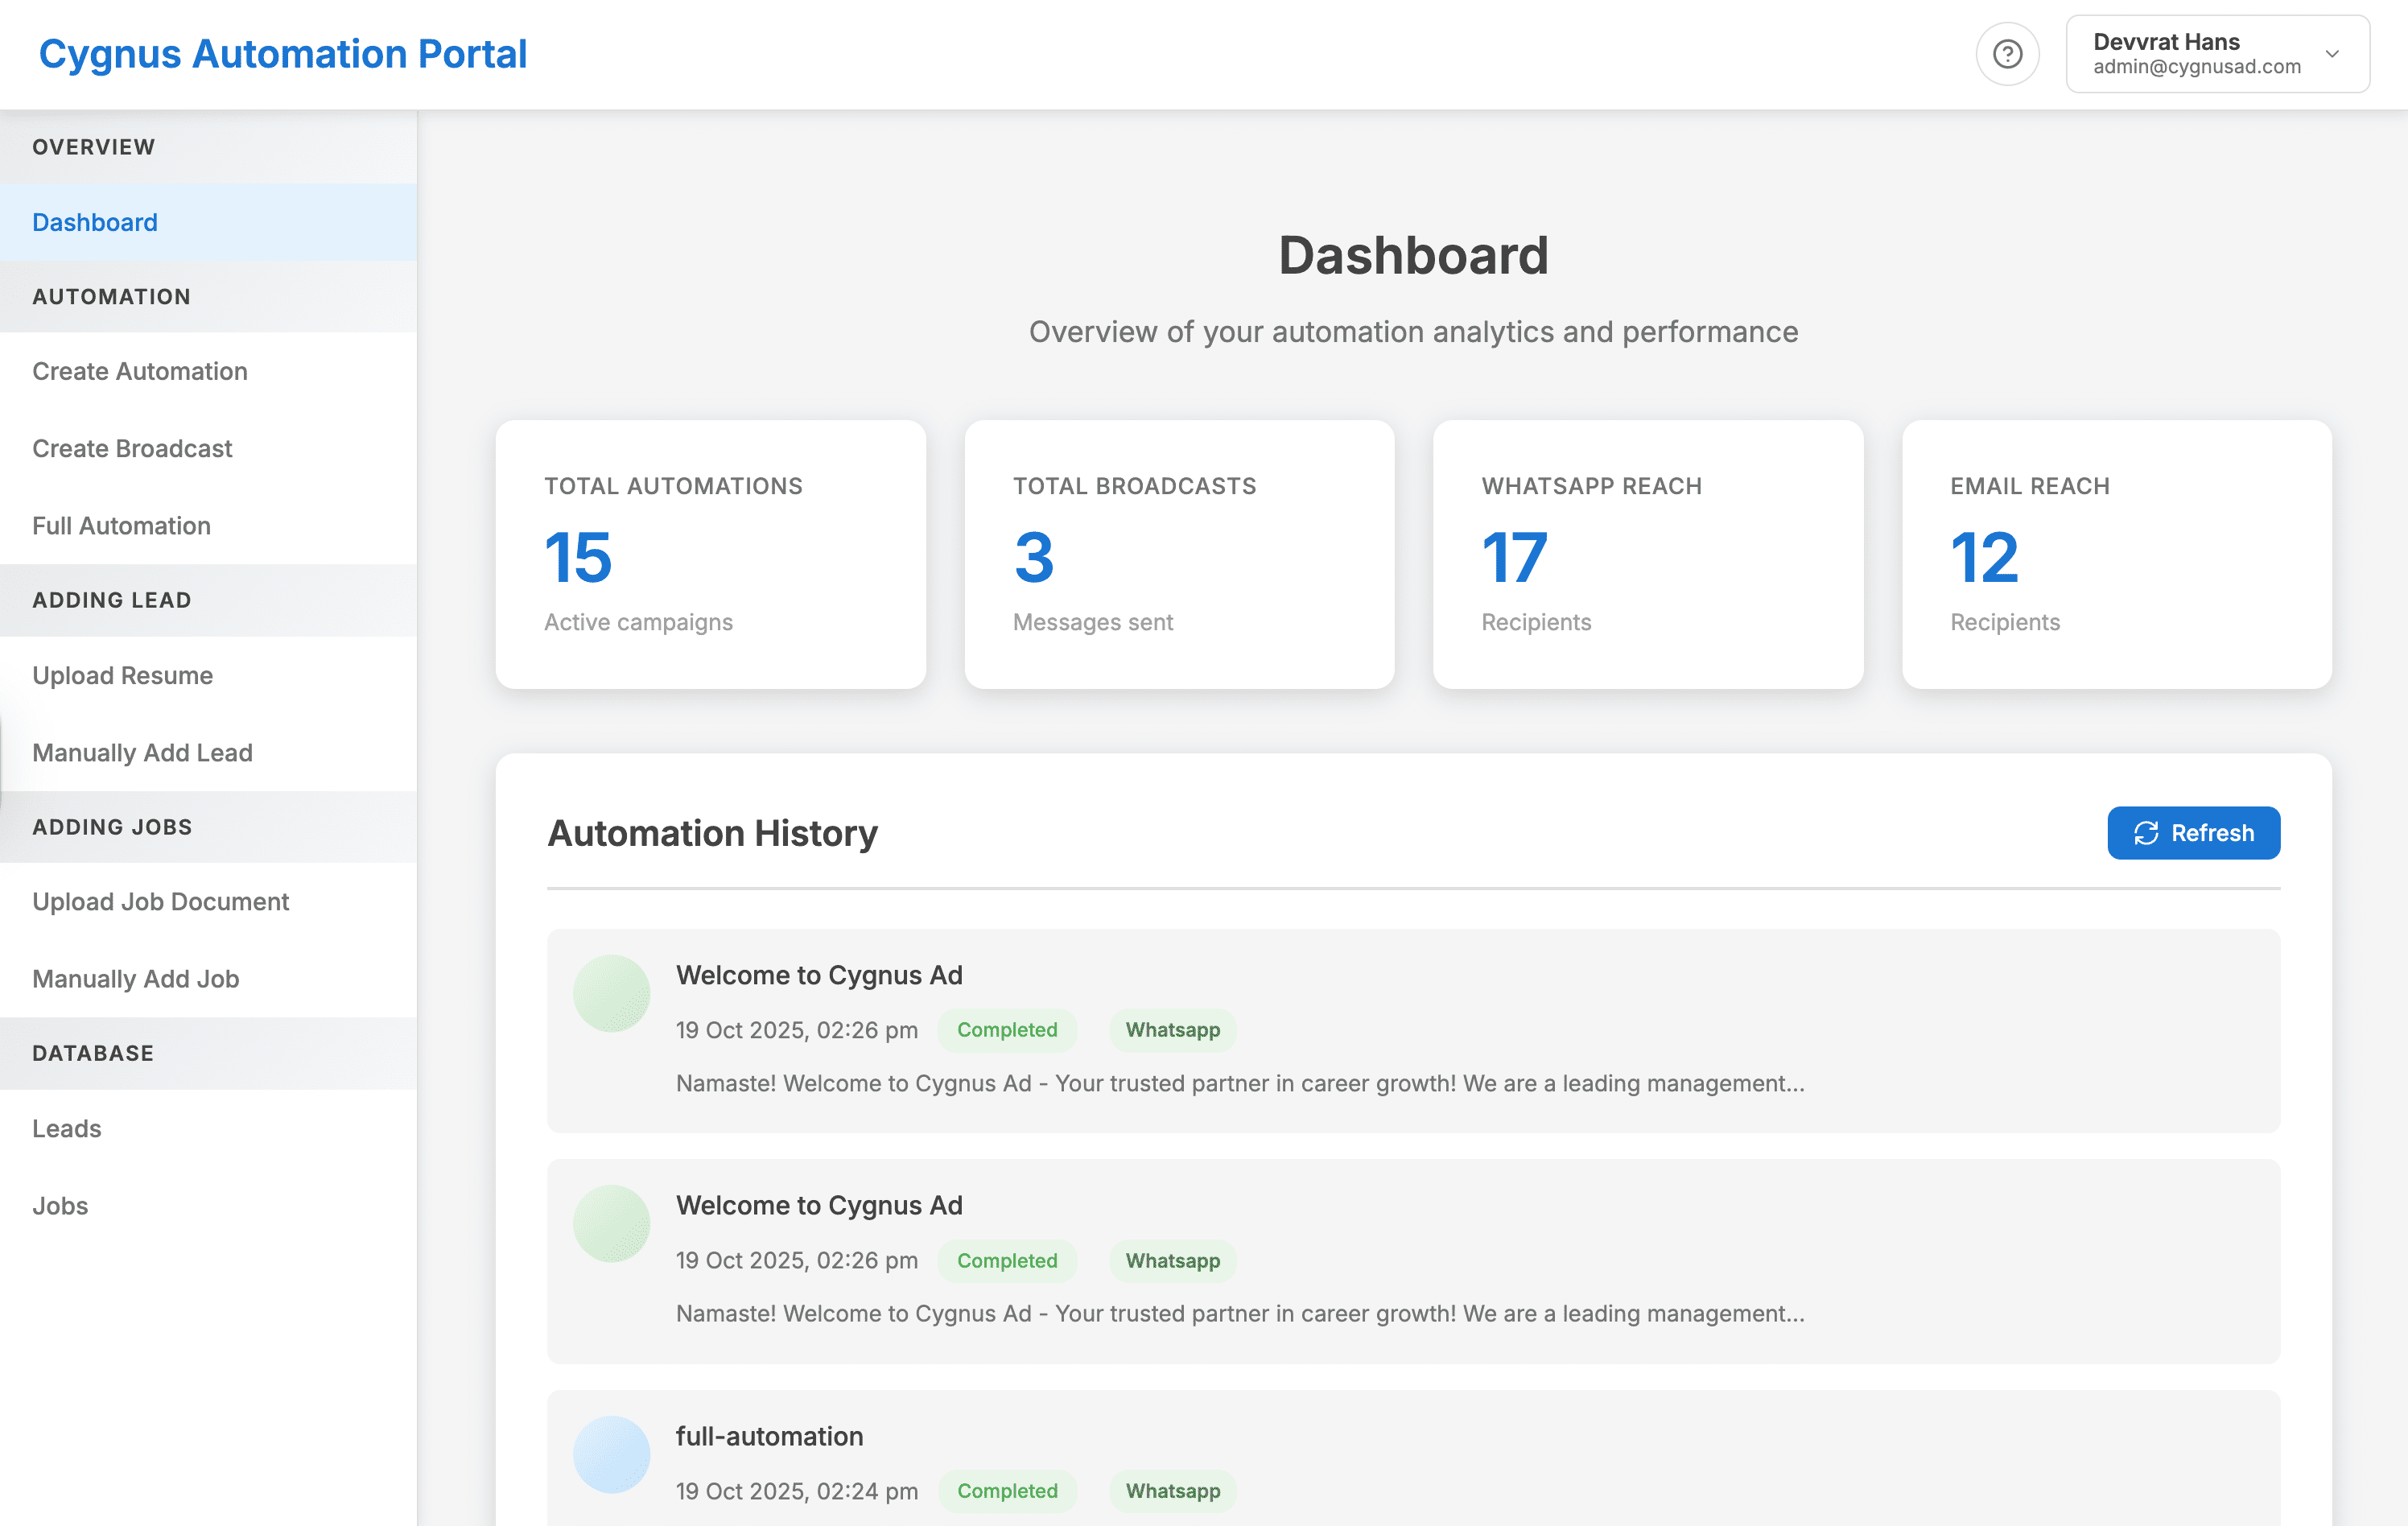Open Leads under Database

tap(66, 1128)
